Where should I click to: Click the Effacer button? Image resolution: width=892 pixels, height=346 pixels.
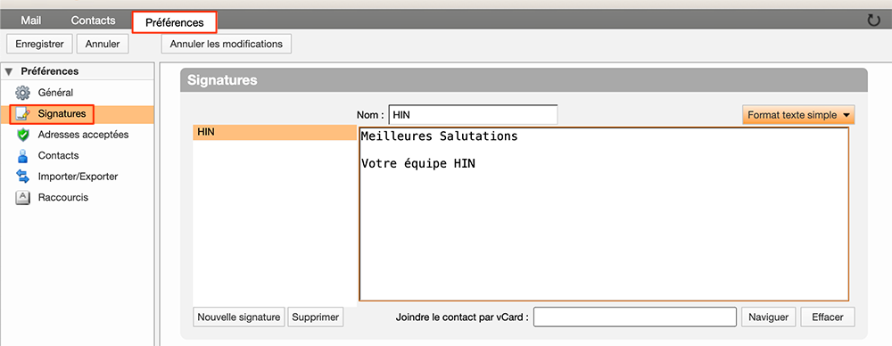click(x=828, y=317)
